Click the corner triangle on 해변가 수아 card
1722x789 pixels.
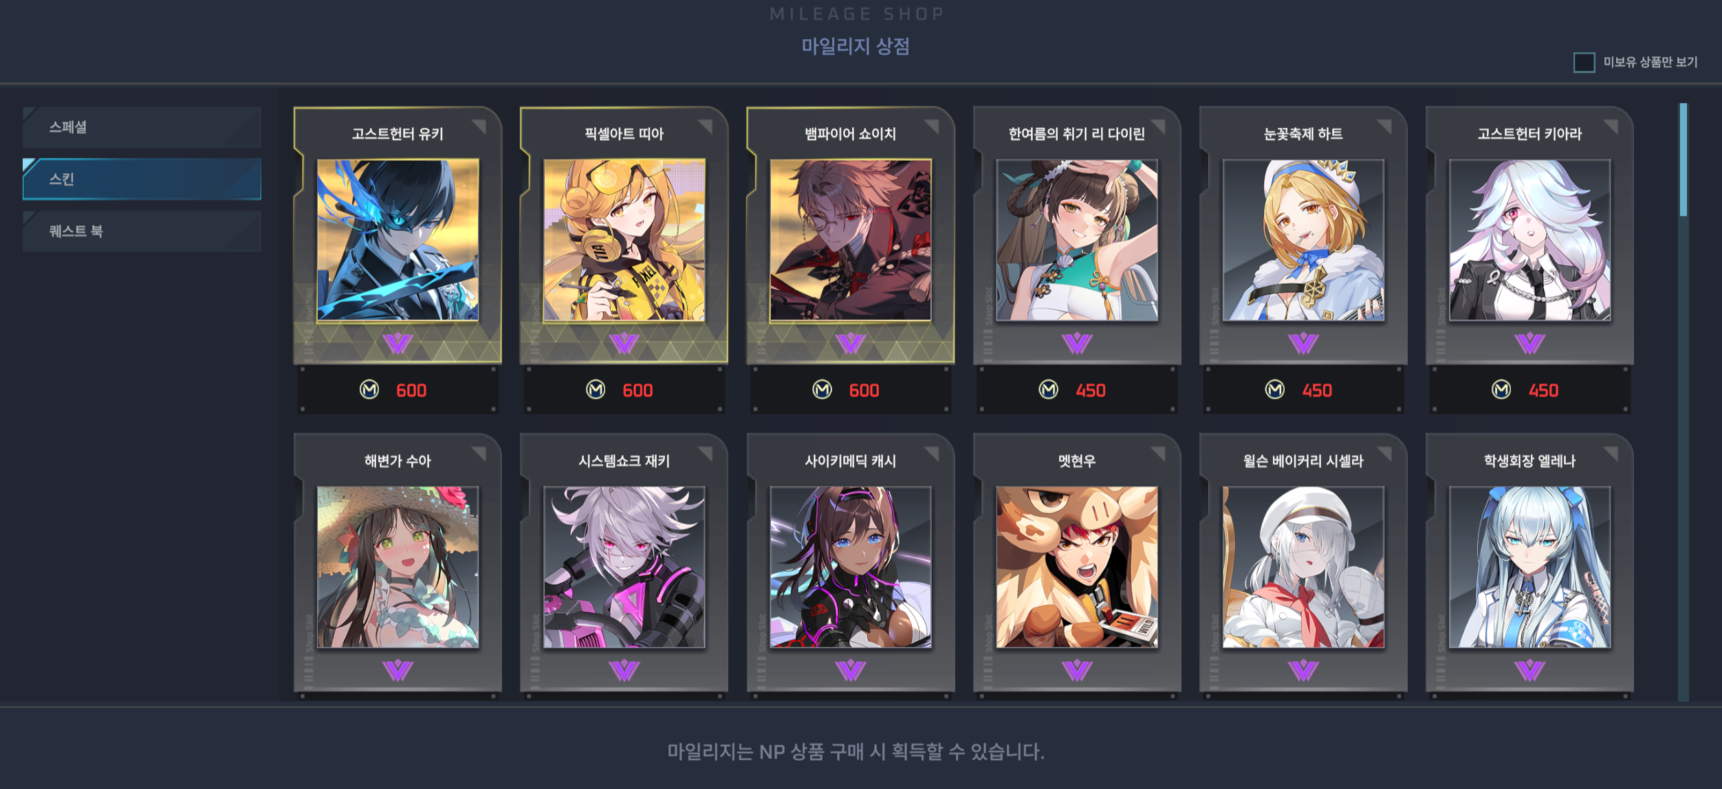[479, 454]
